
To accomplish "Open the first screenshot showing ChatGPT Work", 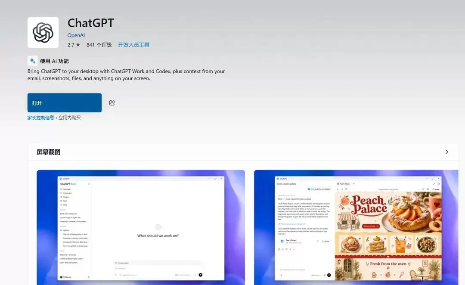I will point(141,227).
